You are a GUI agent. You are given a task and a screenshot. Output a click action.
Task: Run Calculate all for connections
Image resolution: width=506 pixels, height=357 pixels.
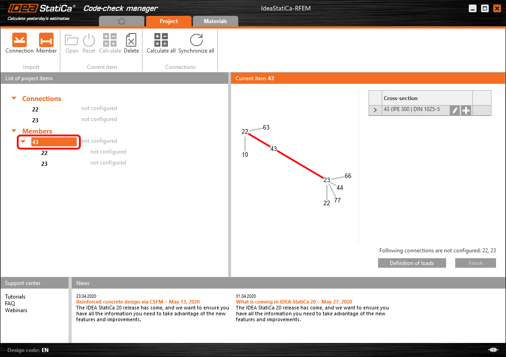coord(161,43)
